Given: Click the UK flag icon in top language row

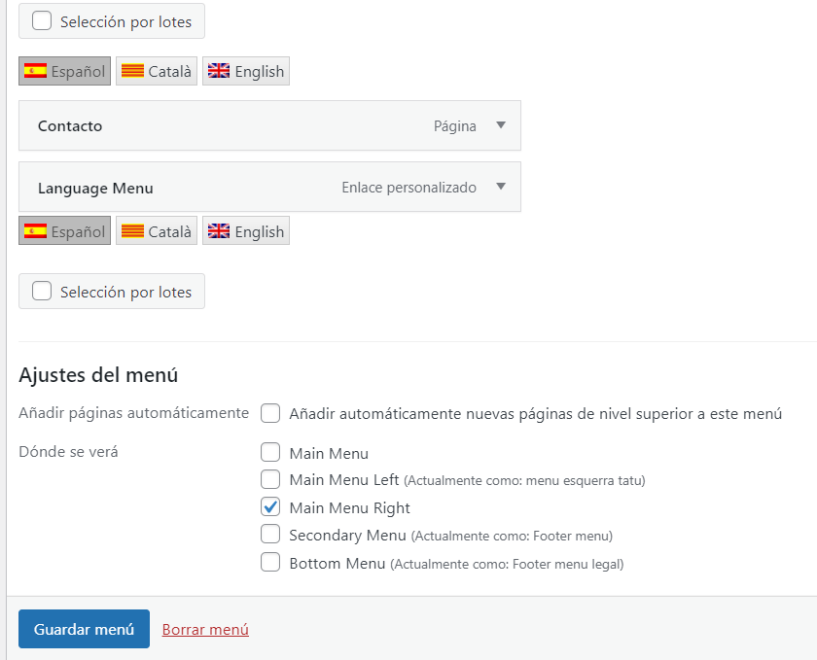Looking at the screenshot, I should pyautogui.click(x=218, y=71).
